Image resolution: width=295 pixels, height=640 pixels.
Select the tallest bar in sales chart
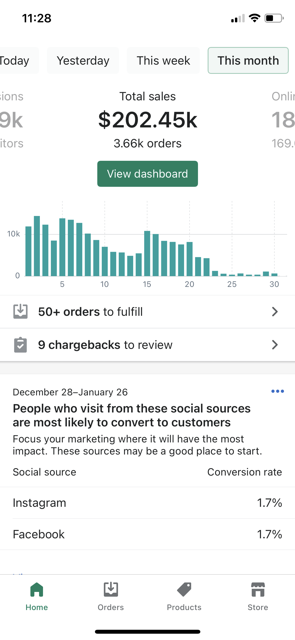tap(37, 246)
